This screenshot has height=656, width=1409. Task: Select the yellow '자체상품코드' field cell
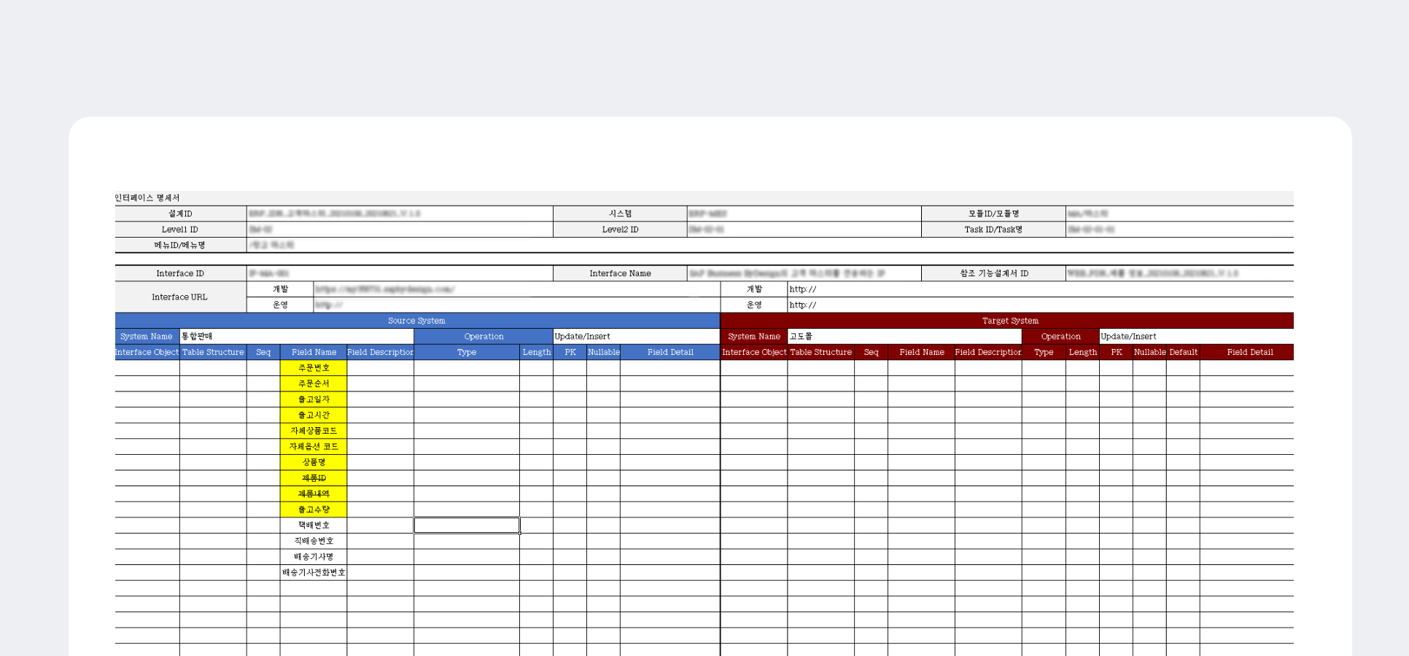click(314, 431)
